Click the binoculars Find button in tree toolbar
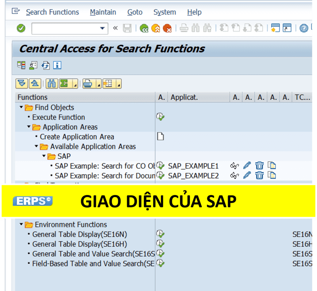 point(52,84)
